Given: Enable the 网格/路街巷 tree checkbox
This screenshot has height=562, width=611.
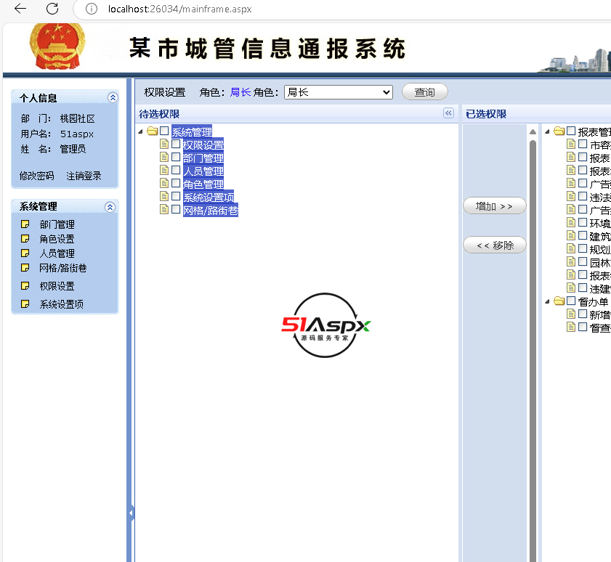Looking at the screenshot, I should click(176, 210).
